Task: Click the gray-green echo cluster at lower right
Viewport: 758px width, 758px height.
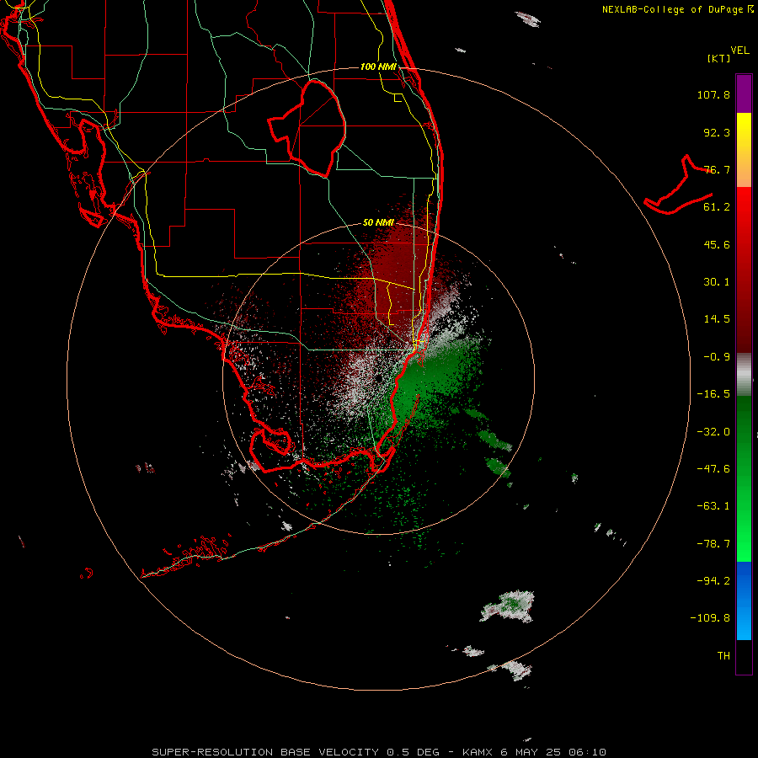Action: pos(509,607)
